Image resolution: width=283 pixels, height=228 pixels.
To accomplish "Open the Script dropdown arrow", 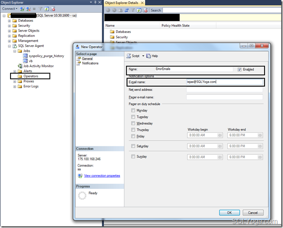I will (x=143, y=56).
